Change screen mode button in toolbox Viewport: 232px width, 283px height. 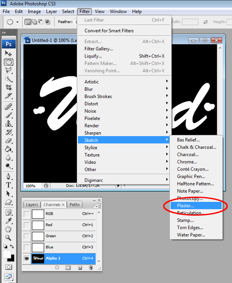[x=9, y=276]
